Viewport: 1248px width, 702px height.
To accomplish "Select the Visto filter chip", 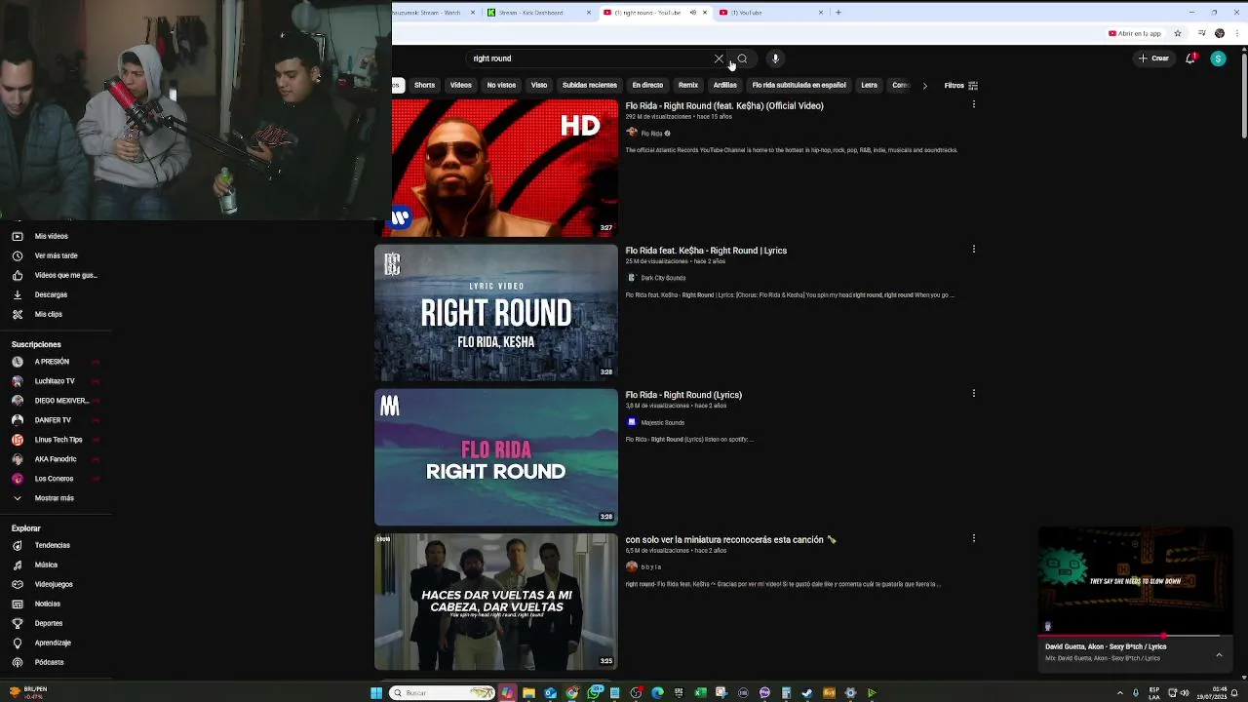I will (539, 86).
